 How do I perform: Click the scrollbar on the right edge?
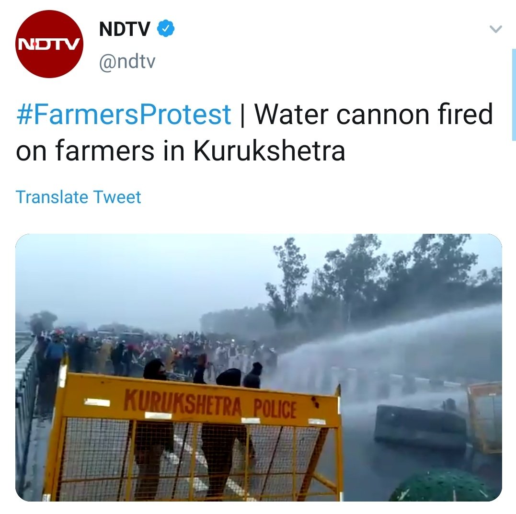514,95
